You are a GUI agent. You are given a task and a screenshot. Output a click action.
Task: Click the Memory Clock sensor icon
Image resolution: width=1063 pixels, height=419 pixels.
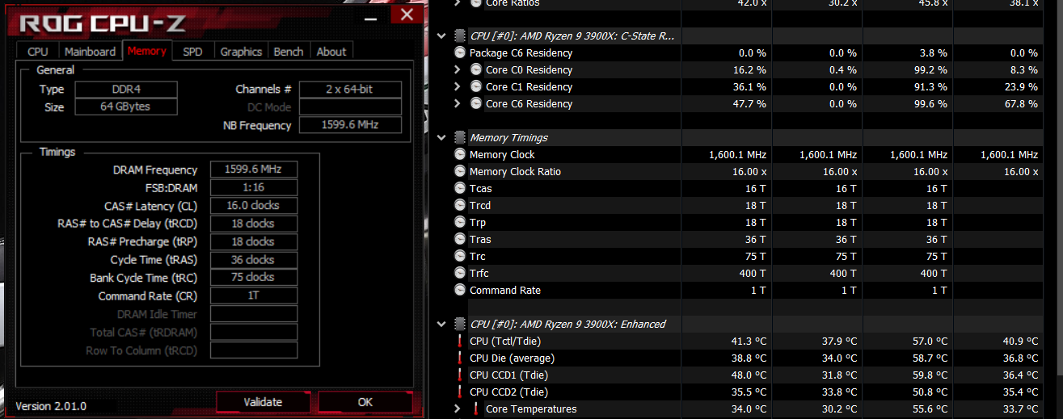(x=460, y=154)
